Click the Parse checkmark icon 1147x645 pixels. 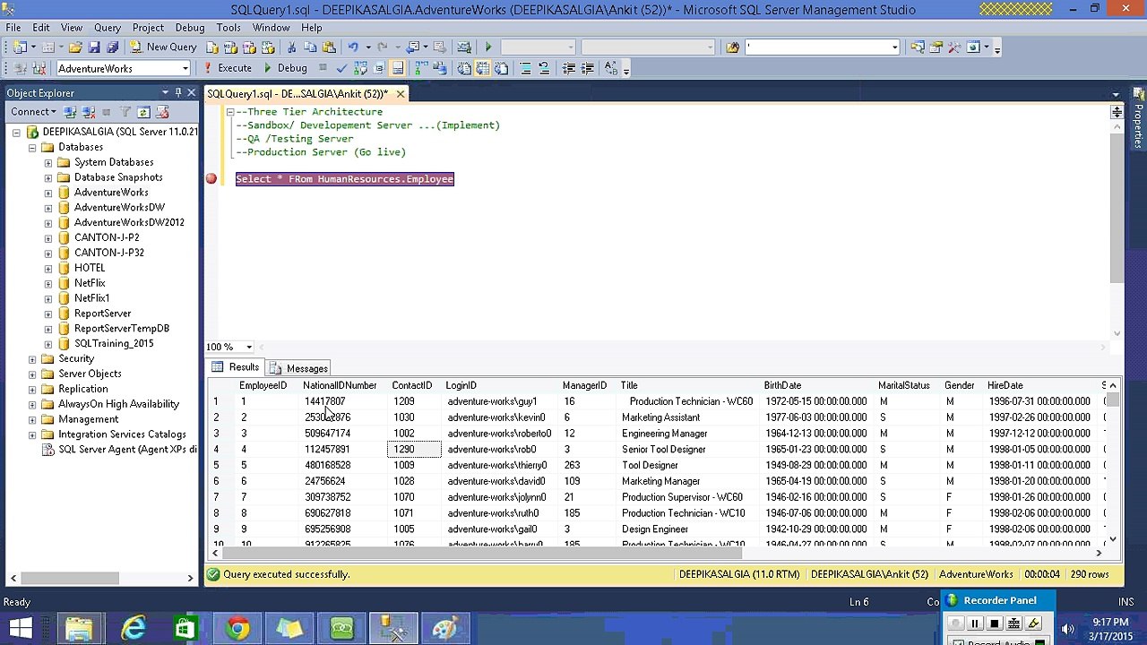tap(341, 68)
